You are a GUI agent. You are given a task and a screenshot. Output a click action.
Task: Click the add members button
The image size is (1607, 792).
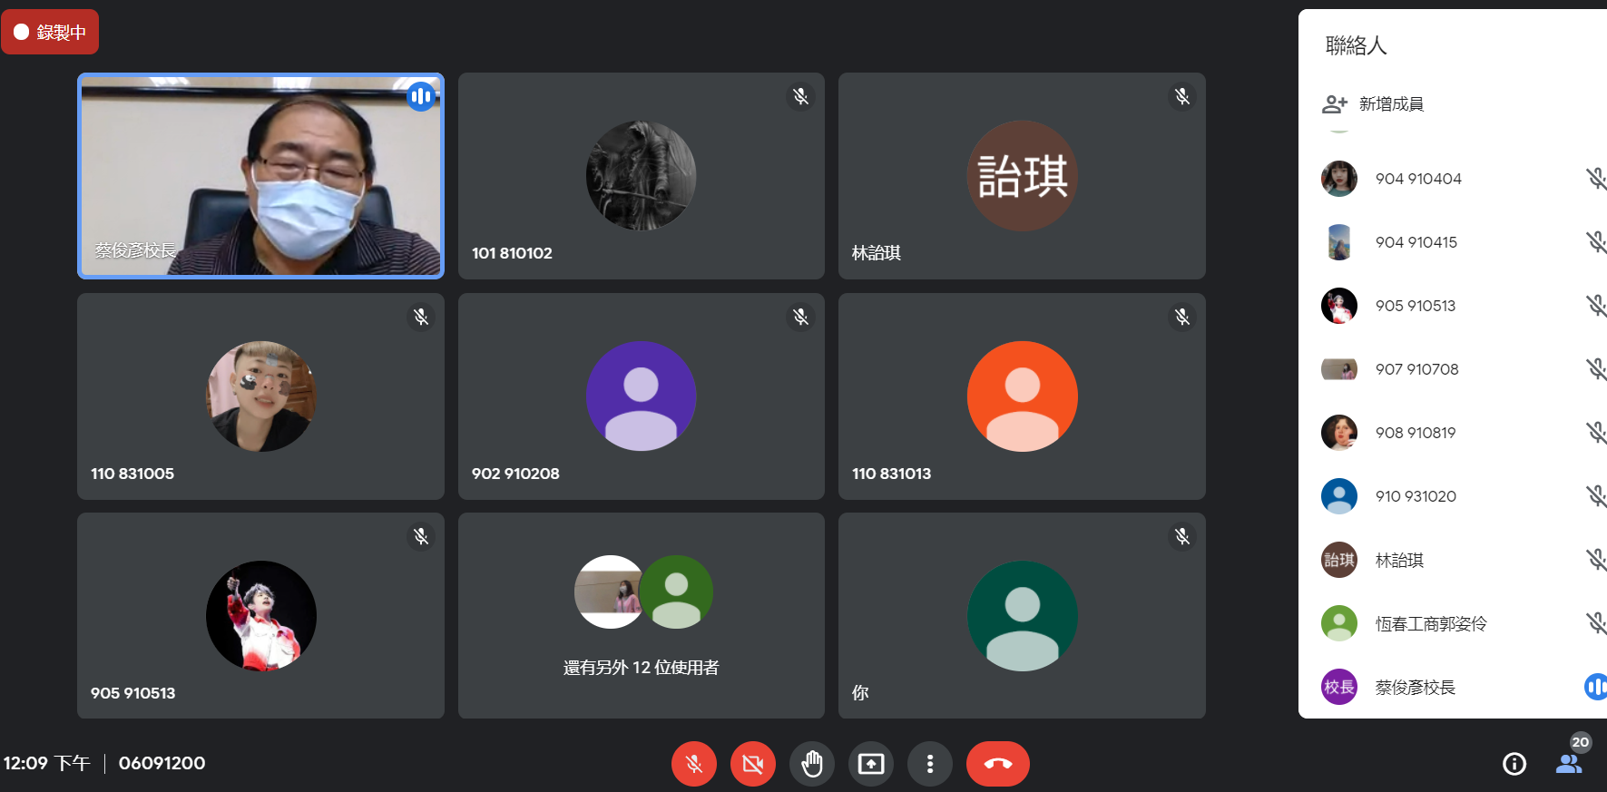[x=1373, y=104]
